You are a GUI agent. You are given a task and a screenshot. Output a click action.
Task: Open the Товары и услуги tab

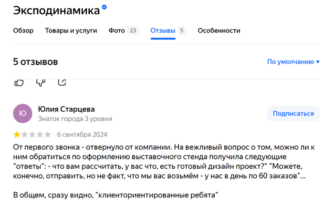pyautogui.click(x=71, y=31)
